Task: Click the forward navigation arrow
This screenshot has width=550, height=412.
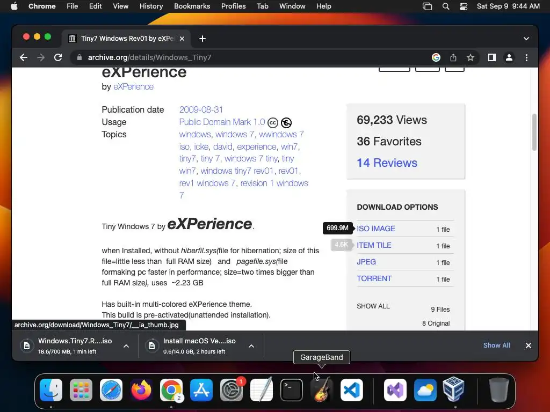Action: point(41,57)
